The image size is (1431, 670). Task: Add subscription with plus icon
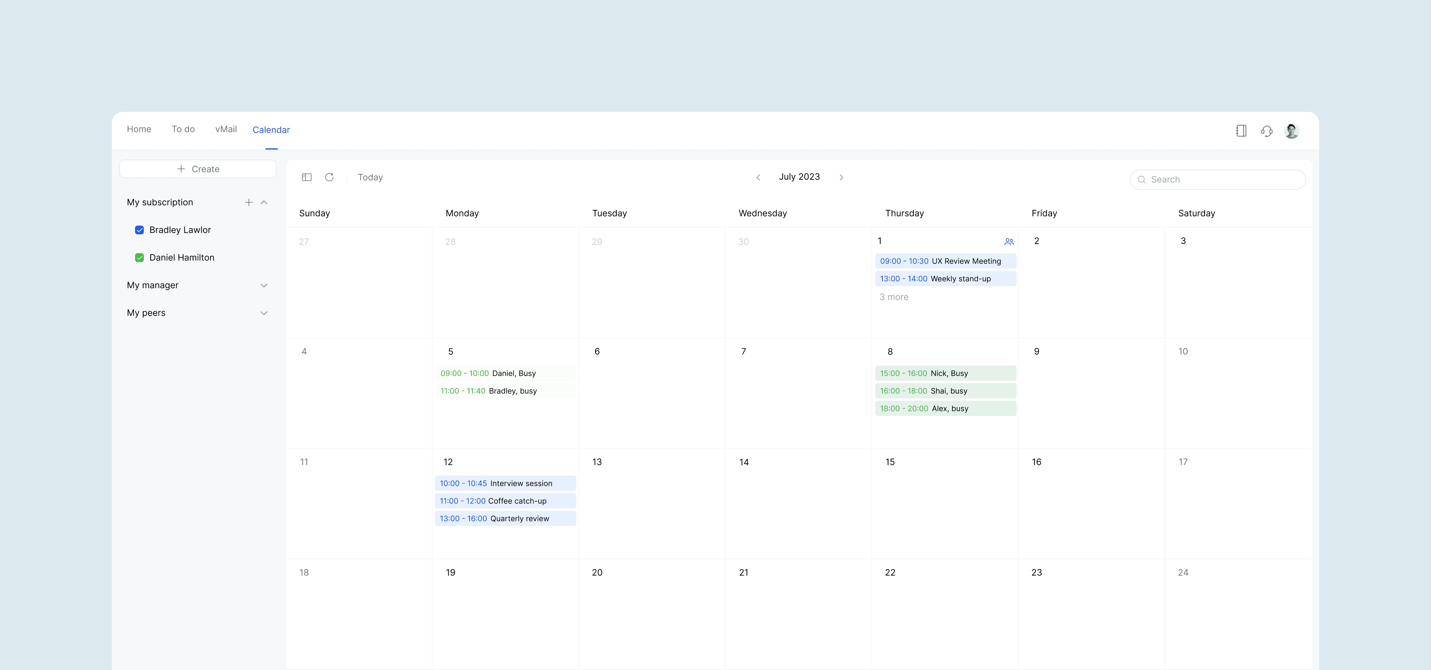[248, 203]
